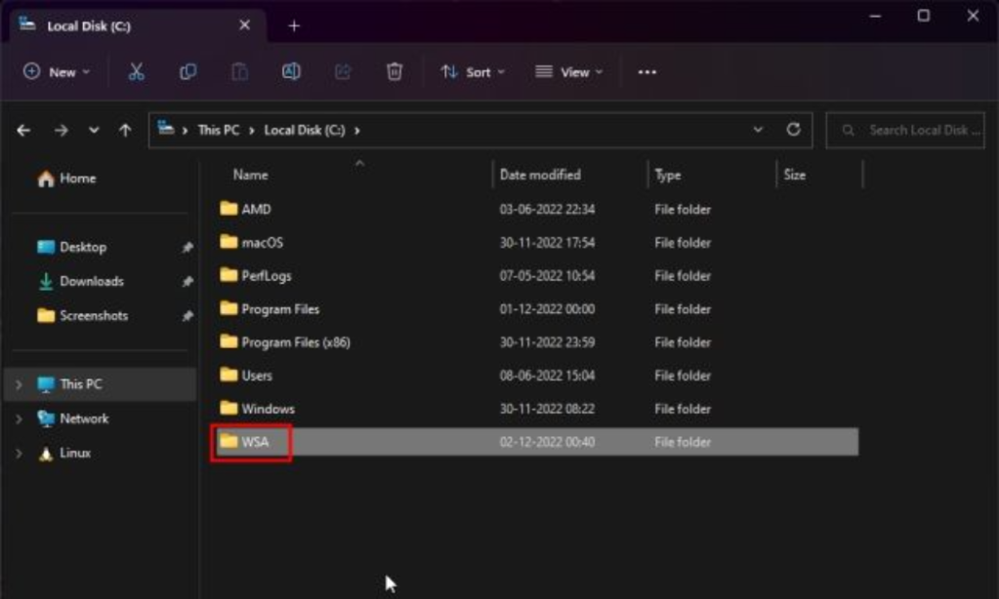Click the Delete trash can icon
The height and width of the screenshot is (599, 999).
pos(395,72)
